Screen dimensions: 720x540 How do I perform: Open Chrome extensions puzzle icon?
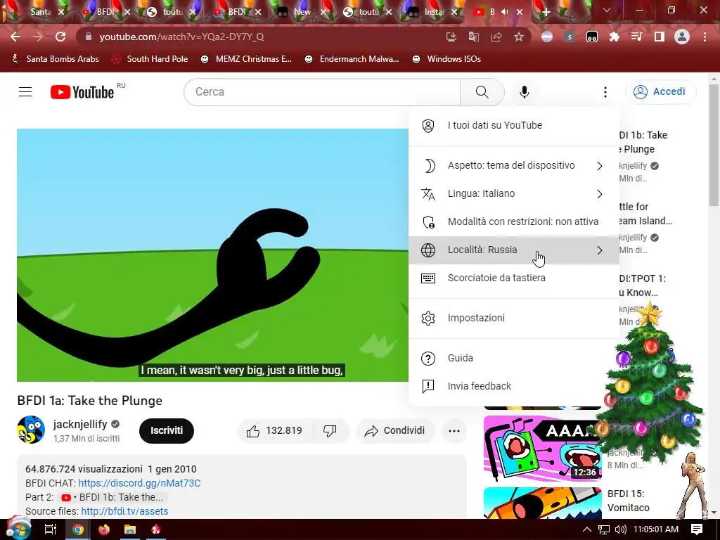click(615, 37)
